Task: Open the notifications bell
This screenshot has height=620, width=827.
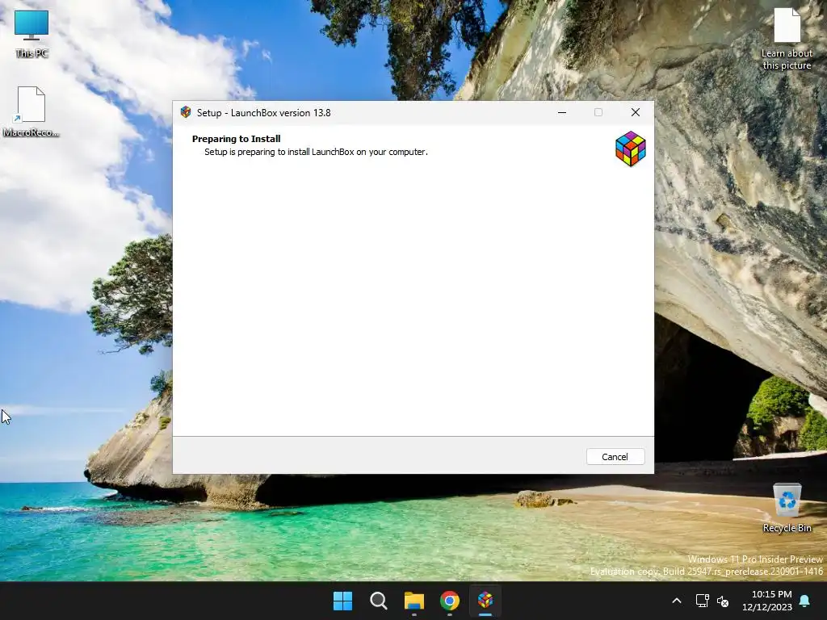Action: pos(805,601)
